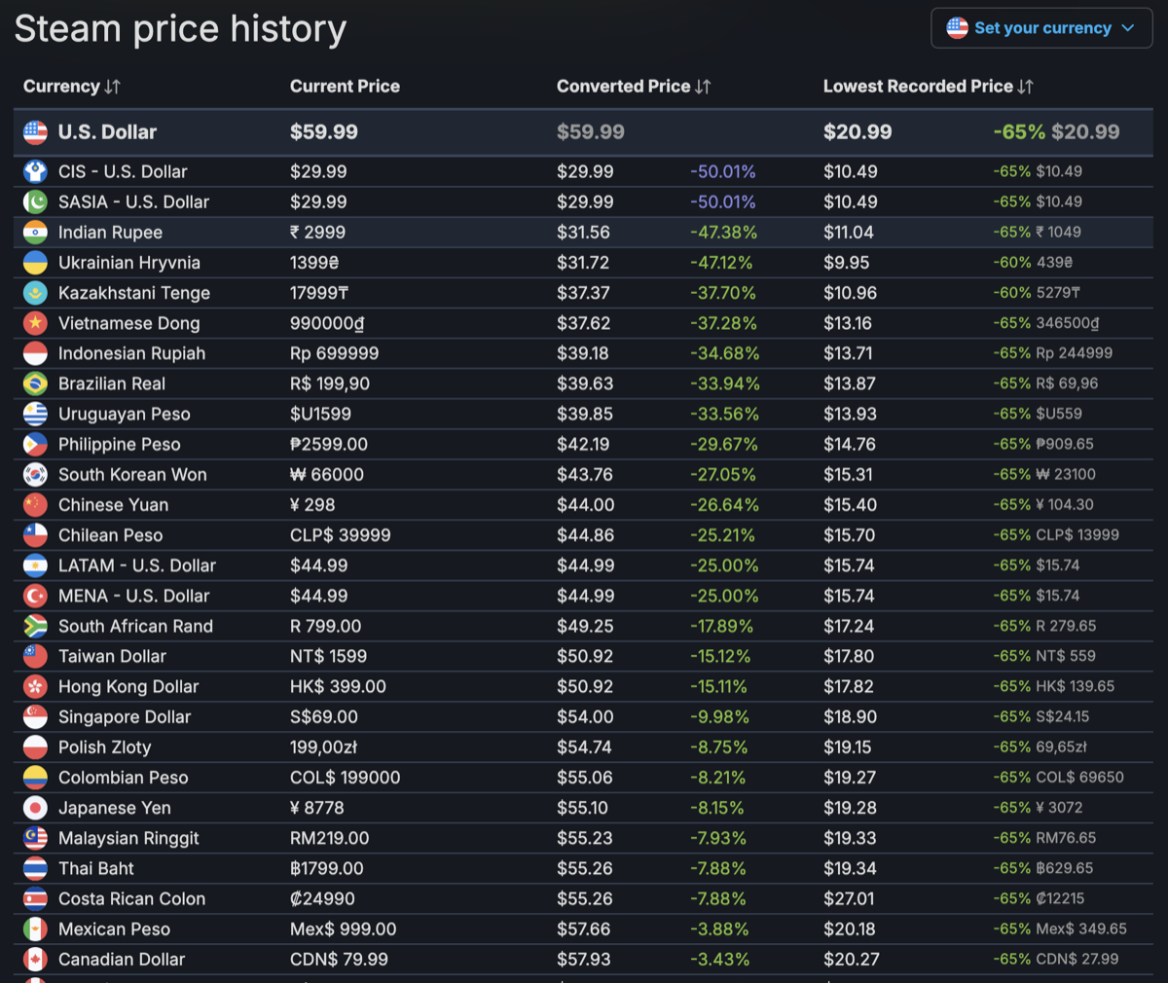Click the Costa Rican Colon flag icon
This screenshot has width=1168, height=983.
point(35,897)
